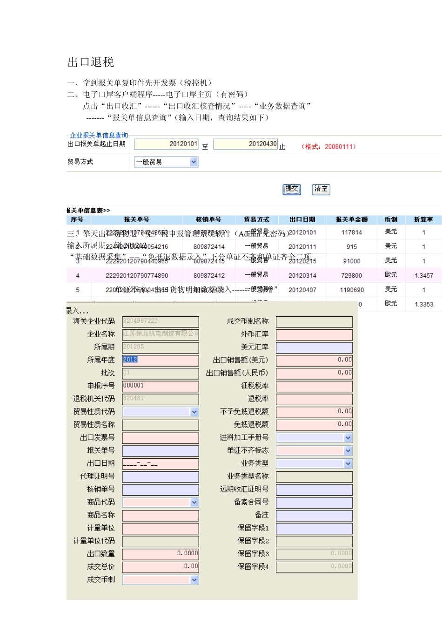Click the start date field 20120101

[x=166, y=144]
